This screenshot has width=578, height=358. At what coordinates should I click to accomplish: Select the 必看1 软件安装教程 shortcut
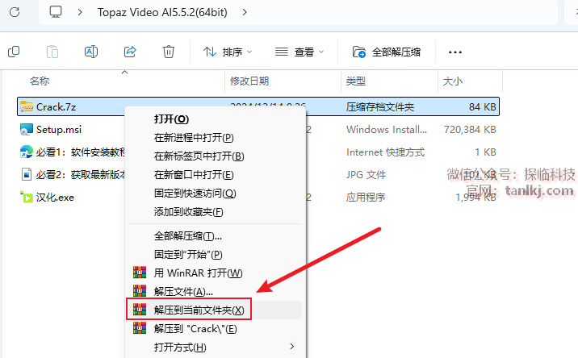81,152
